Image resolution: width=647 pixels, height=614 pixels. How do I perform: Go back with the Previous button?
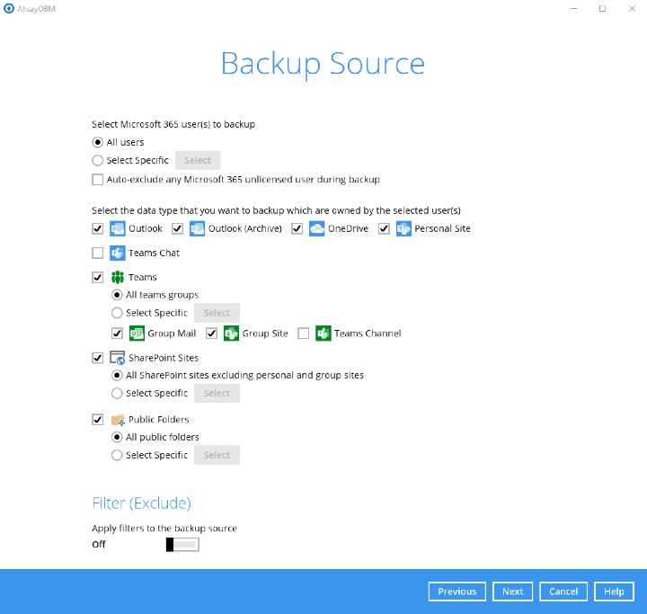tap(457, 592)
